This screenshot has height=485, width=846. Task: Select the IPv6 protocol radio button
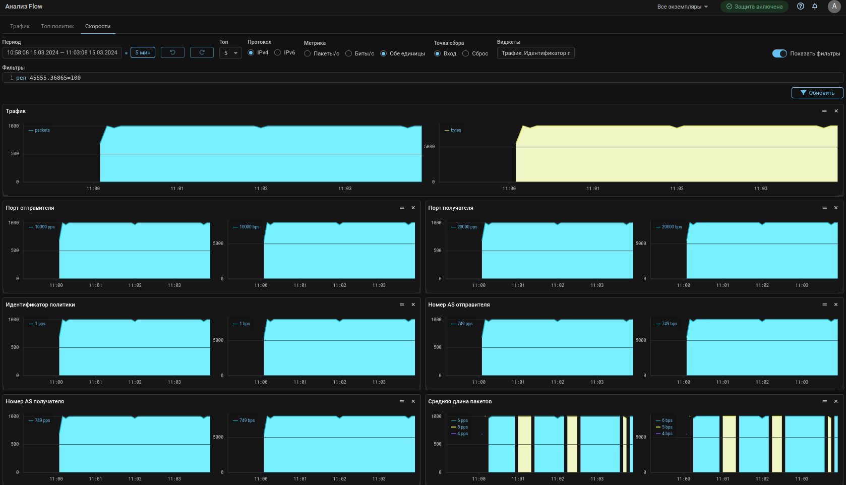tap(278, 53)
